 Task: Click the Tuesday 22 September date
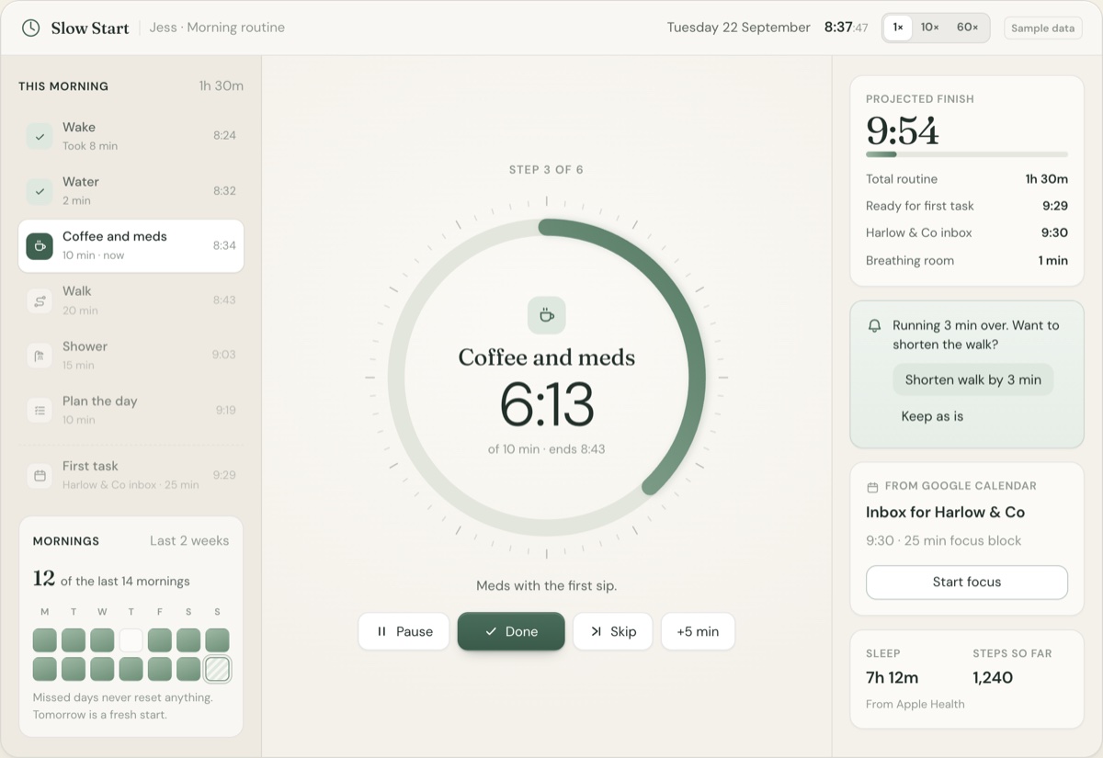point(739,28)
